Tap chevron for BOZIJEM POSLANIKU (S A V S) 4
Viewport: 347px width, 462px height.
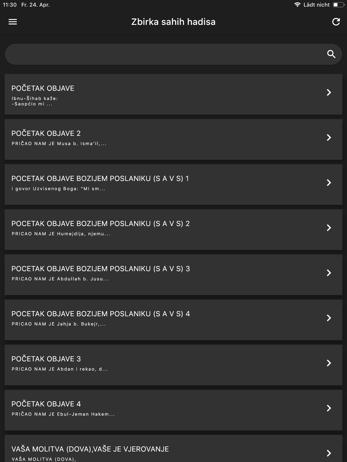pyautogui.click(x=329, y=318)
